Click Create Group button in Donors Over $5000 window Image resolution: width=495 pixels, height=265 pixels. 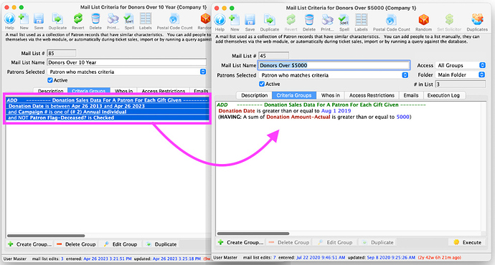[x=240, y=242]
